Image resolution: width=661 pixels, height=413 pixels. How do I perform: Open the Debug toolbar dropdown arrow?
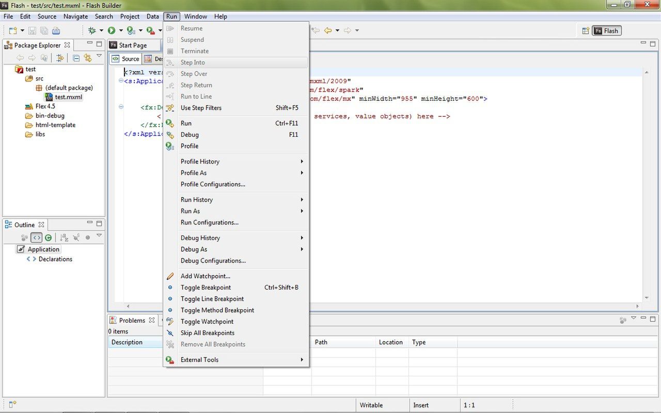click(x=101, y=31)
